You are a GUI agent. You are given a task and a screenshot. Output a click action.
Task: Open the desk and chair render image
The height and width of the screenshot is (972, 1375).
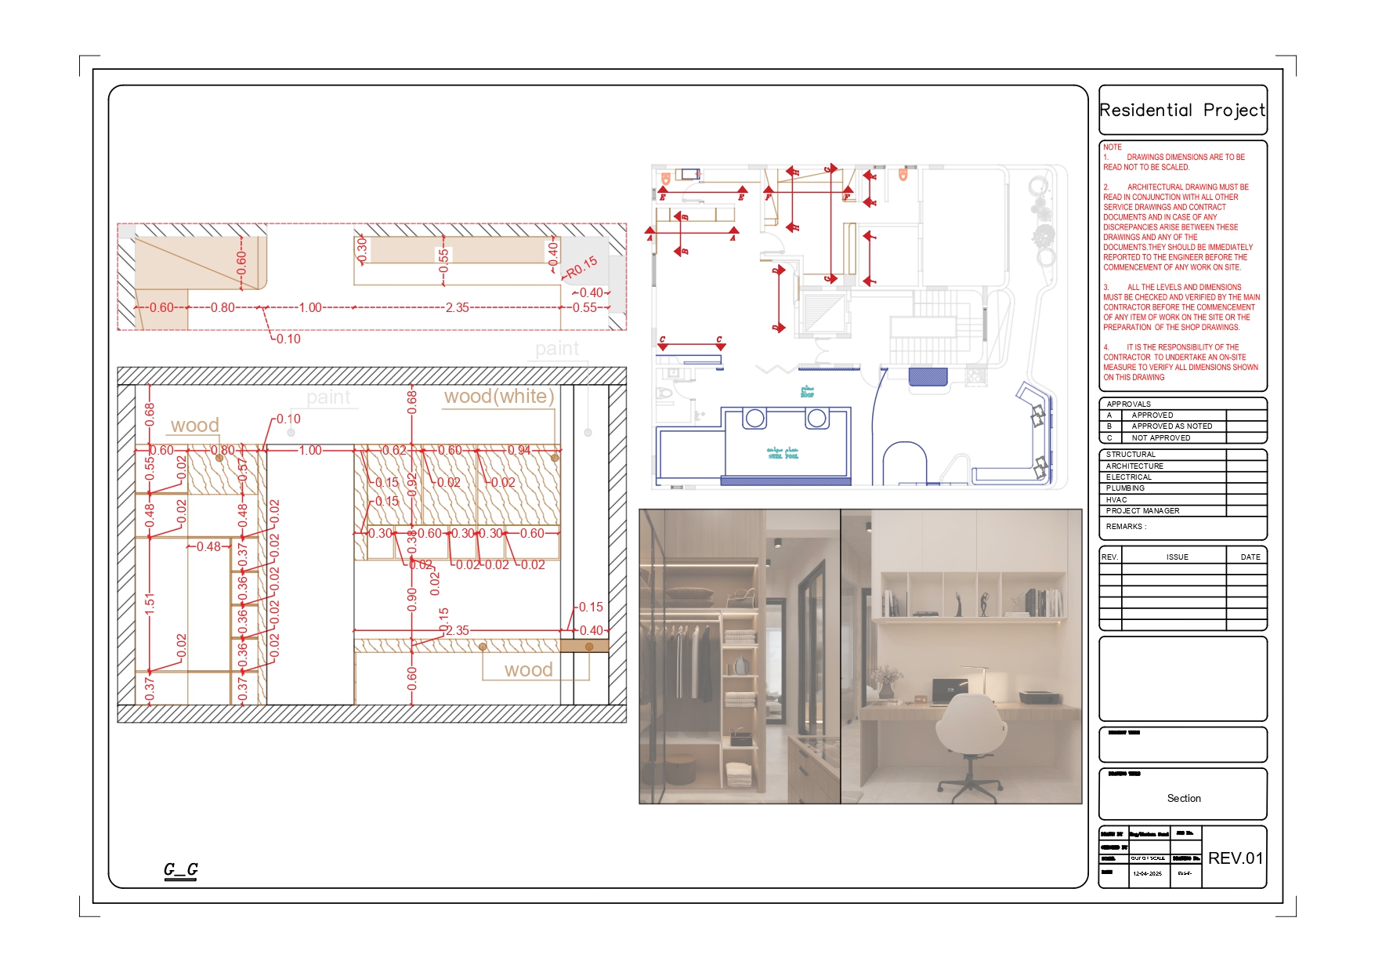[x=961, y=656]
